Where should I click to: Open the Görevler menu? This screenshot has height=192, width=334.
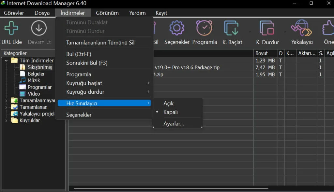14,13
